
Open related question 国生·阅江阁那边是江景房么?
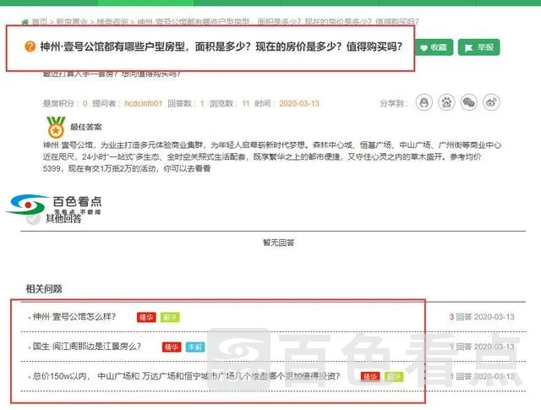coord(86,346)
